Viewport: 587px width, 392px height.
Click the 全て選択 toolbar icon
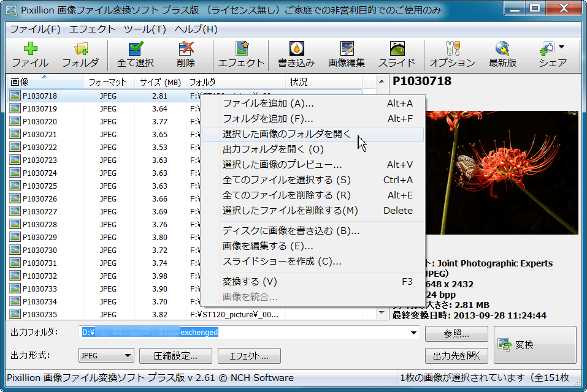click(136, 55)
